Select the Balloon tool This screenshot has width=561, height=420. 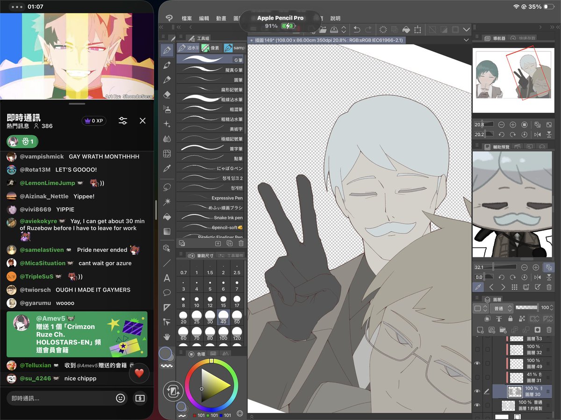click(167, 292)
